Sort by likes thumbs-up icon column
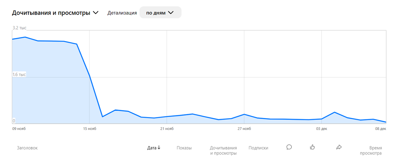This screenshot has height=163, width=397. (312, 147)
